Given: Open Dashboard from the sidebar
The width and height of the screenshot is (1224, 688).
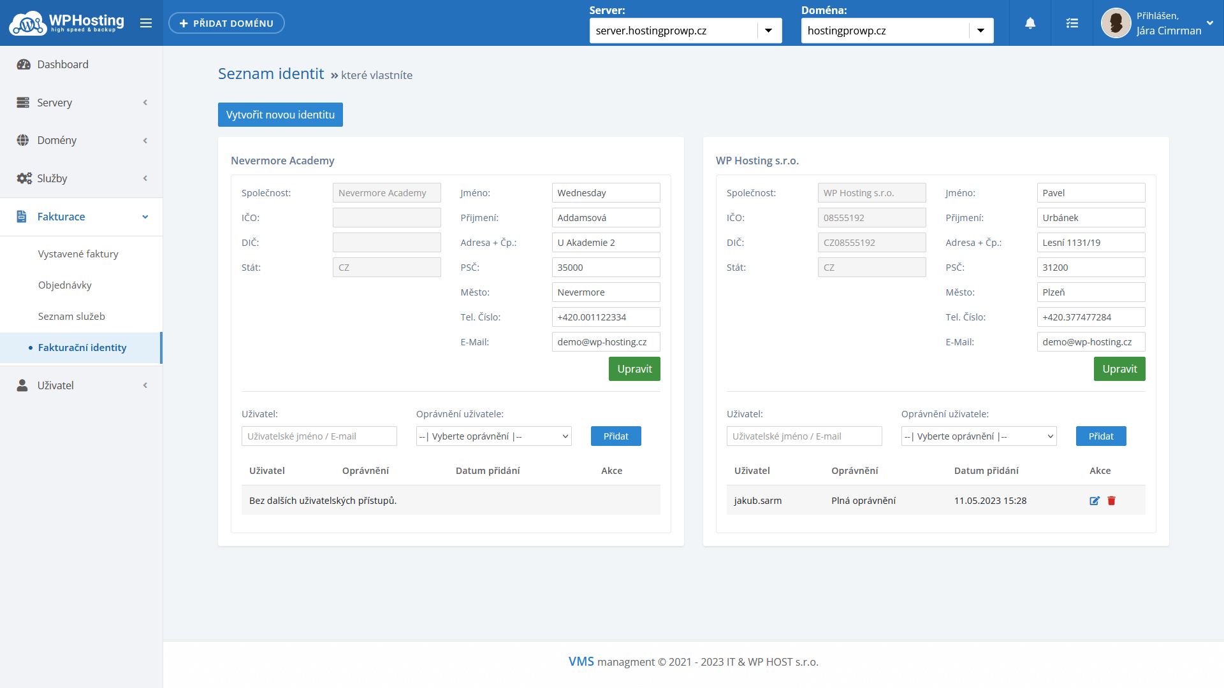Looking at the screenshot, I should [x=62, y=64].
